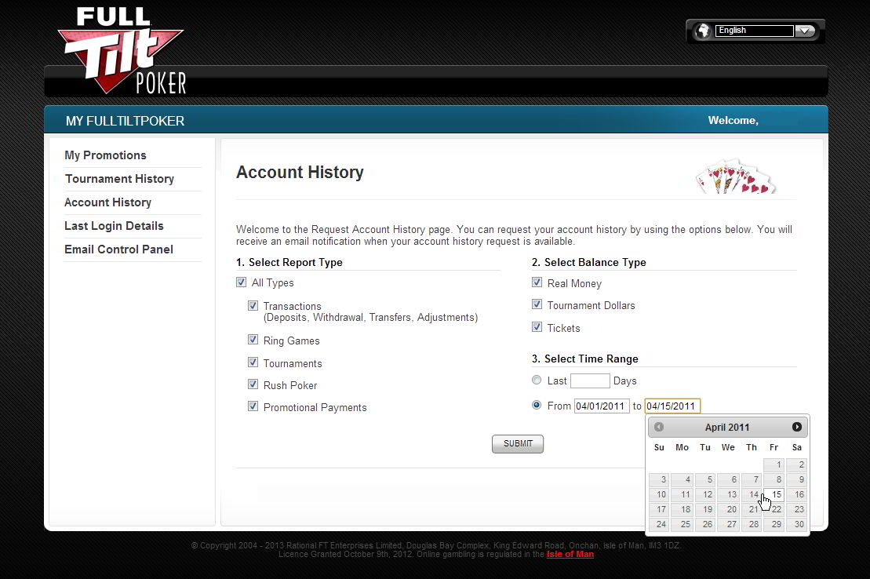Click the Last Days number field
The height and width of the screenshot is (579, 870).
click(x=591, y=381)
